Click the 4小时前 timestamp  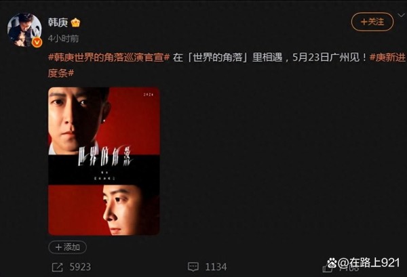coord(63,39)
